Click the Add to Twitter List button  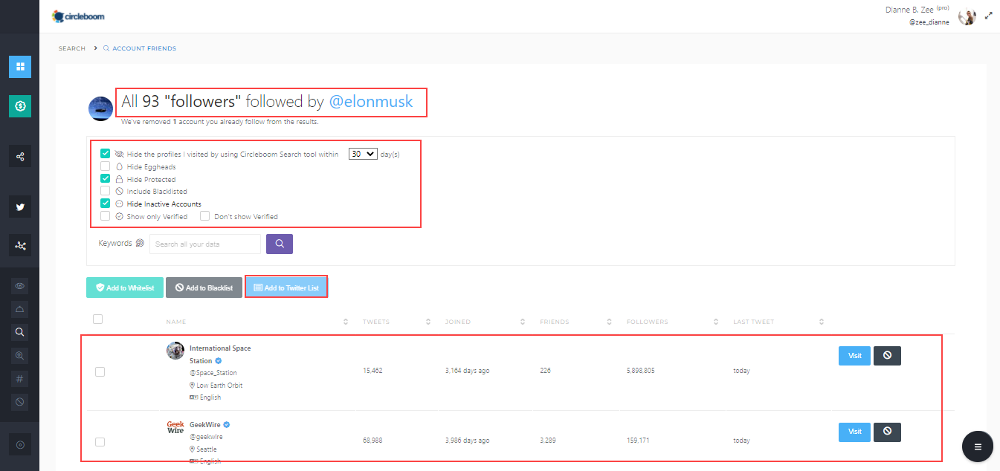tap(286, 288)
